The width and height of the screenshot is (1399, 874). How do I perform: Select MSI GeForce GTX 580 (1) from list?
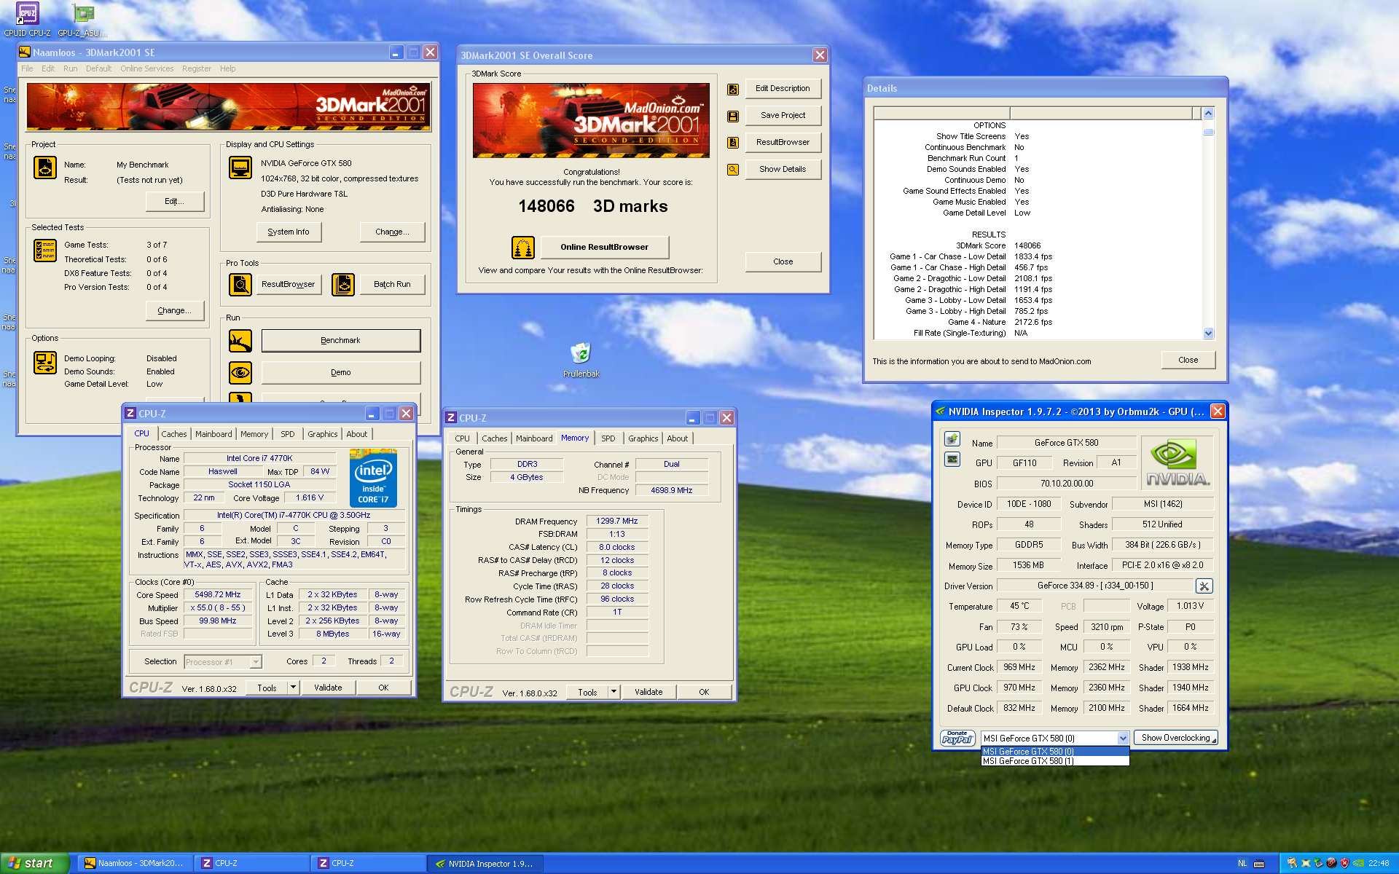click(1055, 761)
